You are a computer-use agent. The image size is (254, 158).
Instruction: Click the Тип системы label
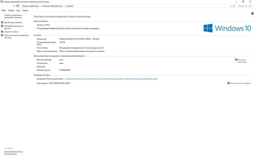42,48
